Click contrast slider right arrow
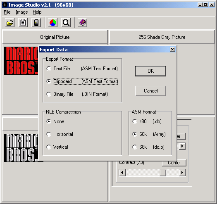Screen dimensions: 217x204 click(x=182, y=173)
